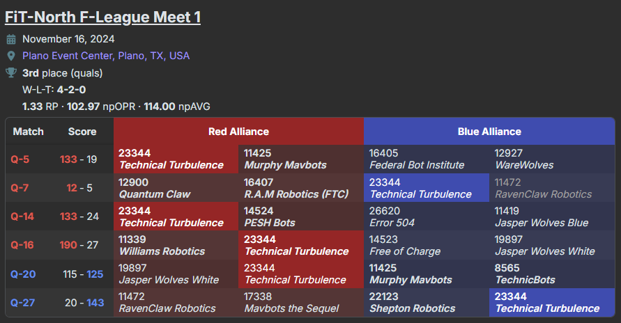Select match Q-20 link
This screenshot has width=621, height=323.
coord(24,274)
